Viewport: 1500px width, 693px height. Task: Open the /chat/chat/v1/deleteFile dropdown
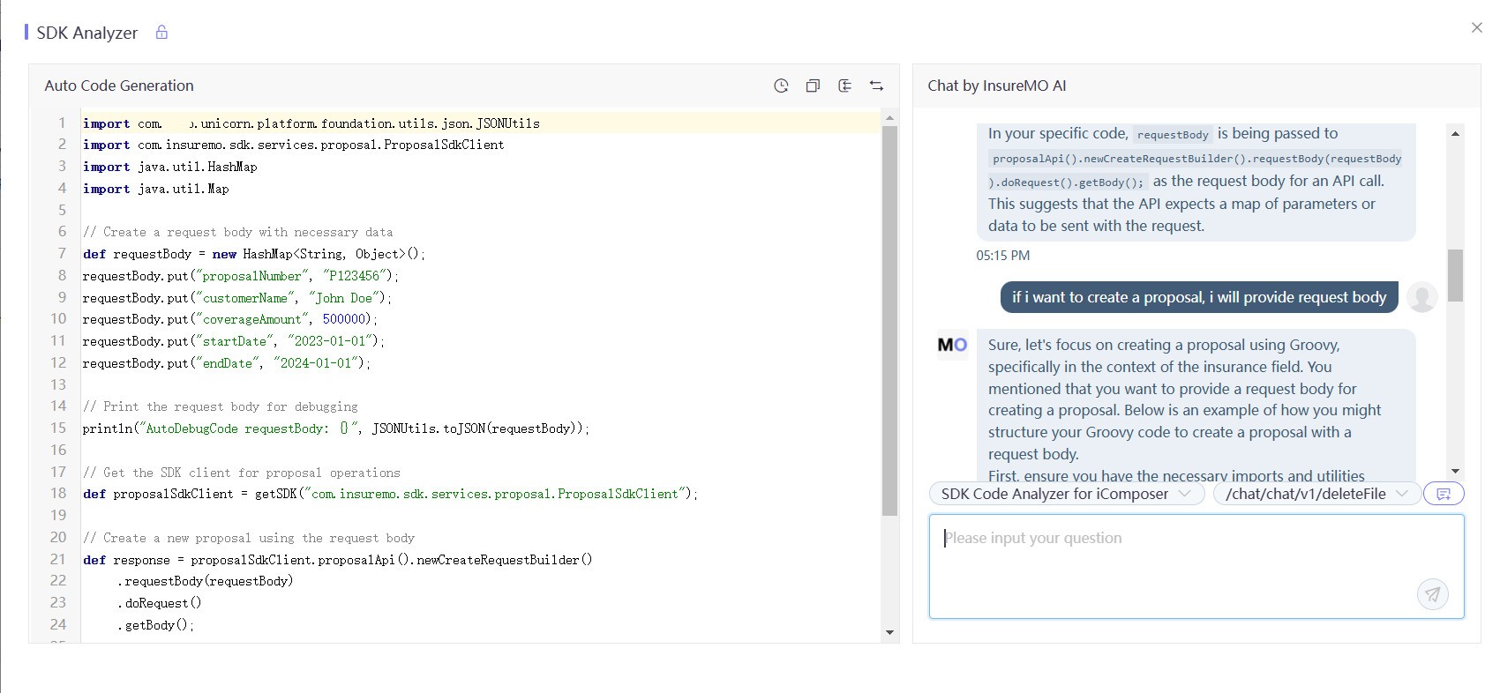pyautogui.click(x=1316, y=494)
